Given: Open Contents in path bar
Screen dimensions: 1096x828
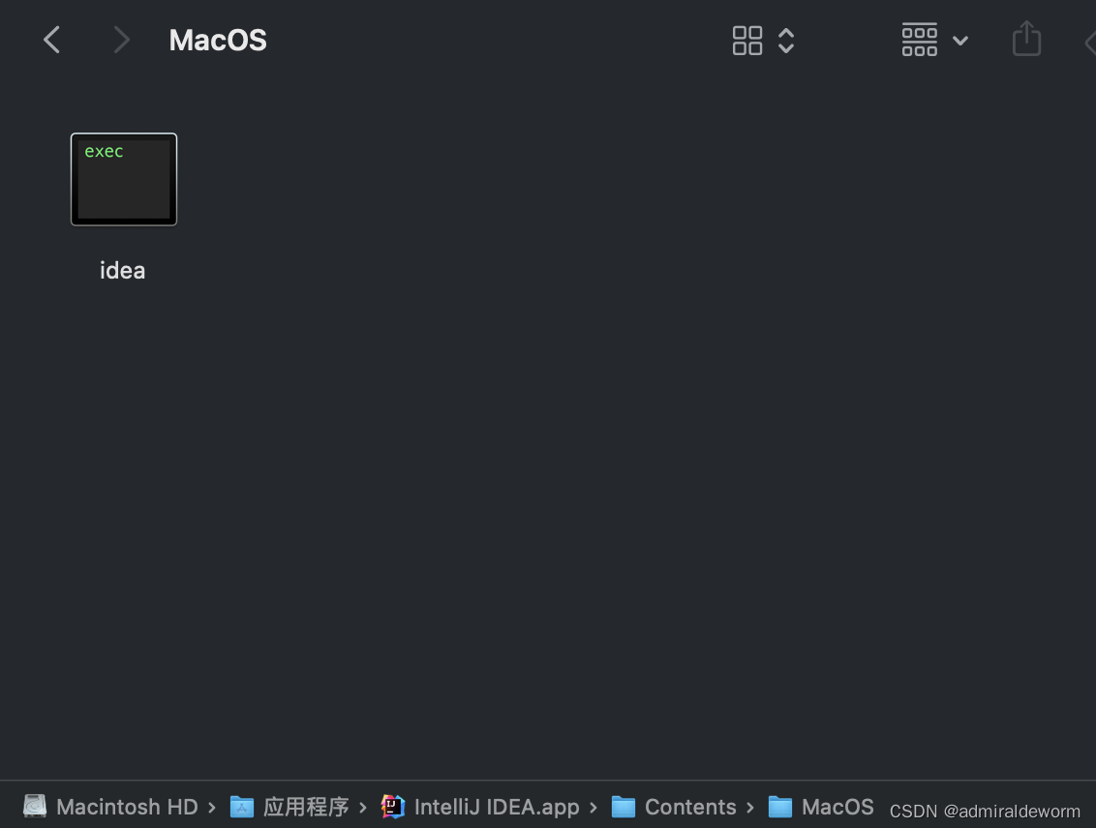Looking at the screenshot, I should point(690,807).
